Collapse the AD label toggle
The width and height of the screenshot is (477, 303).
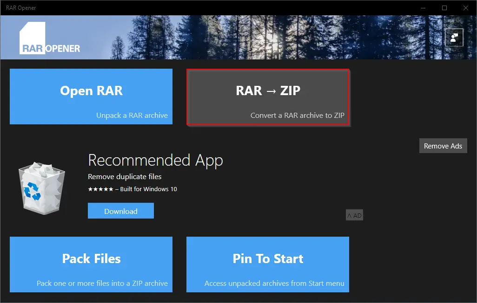354,215
